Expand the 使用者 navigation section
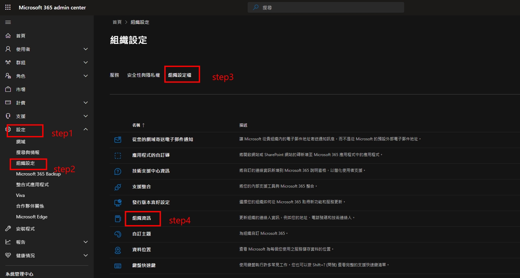This screenshot has height=278, width=520. tap(86, 49)
